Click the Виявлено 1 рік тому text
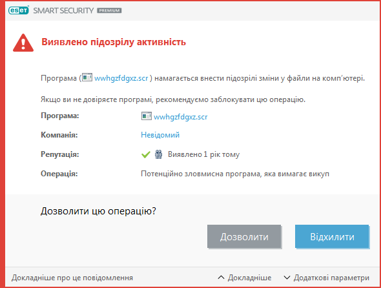381x288 pixels. (203, 154)
